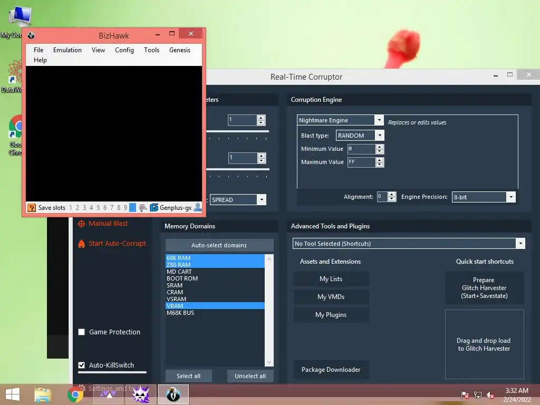Click the Start Auto-Corrupt label
540x405 pixels.
[117, 244]
